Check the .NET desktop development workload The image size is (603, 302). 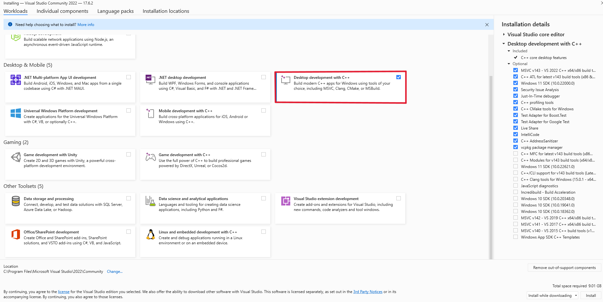point(264,77)
